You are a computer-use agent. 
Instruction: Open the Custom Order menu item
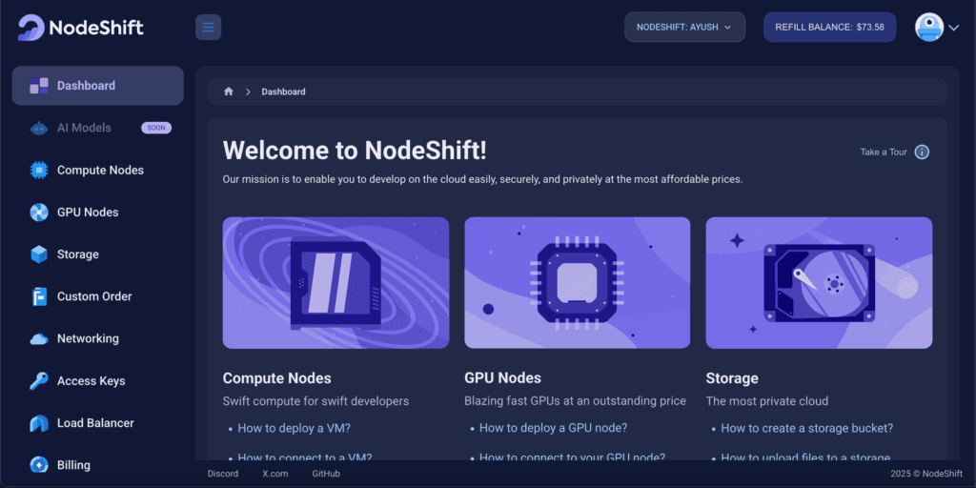click(98, 297)
